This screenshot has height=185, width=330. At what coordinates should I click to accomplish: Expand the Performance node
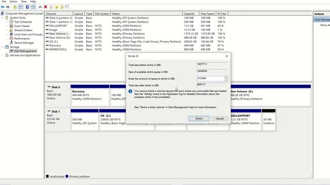point(7,39)
